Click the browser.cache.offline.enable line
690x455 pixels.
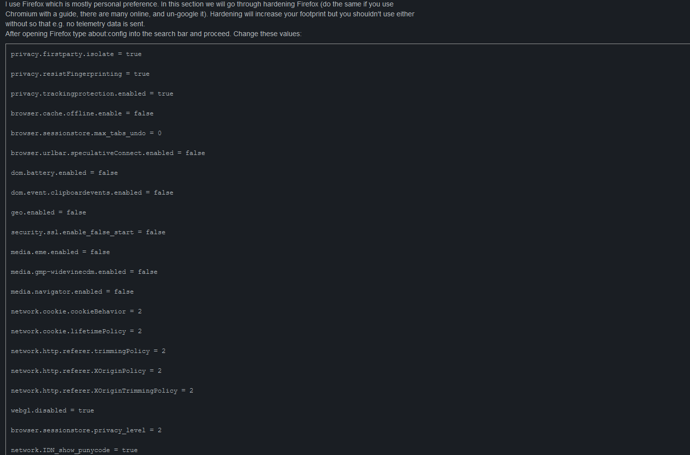coord(82,113)
